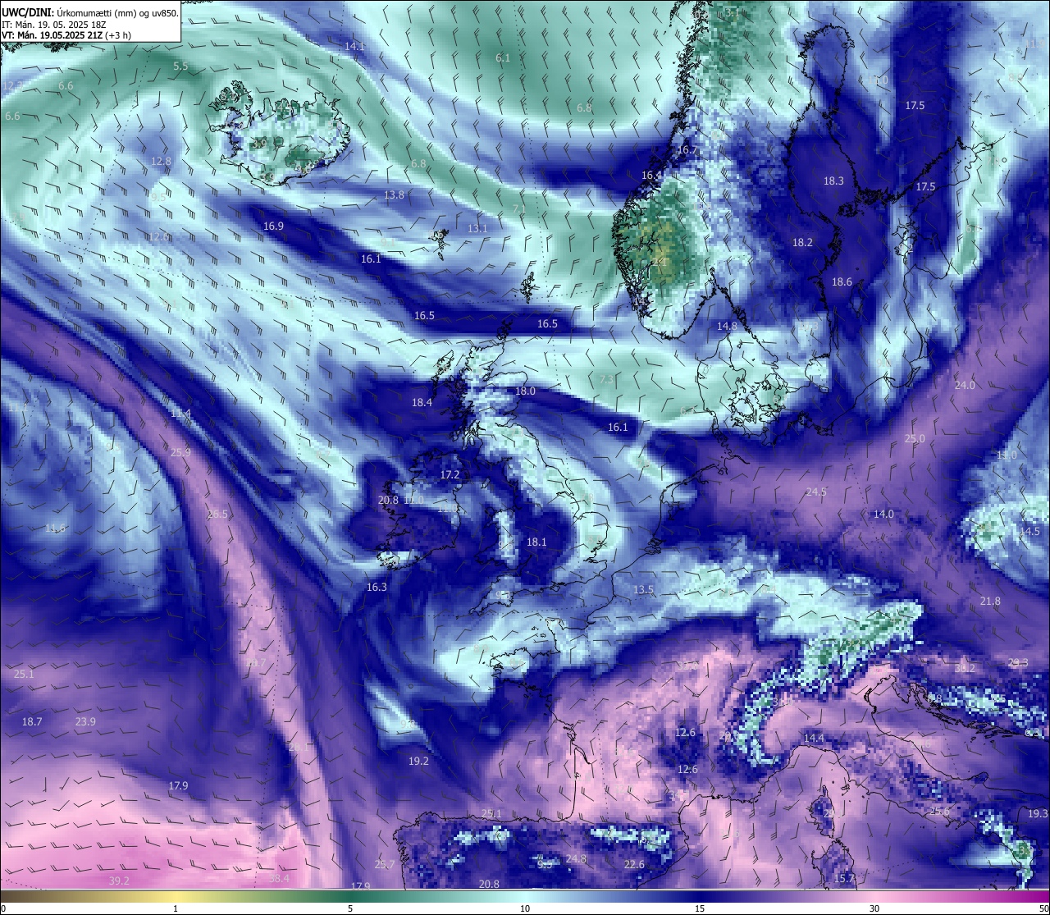Click the VT valid time 21Z line
Screen dimensions: 1050x915
coord(67,35)
